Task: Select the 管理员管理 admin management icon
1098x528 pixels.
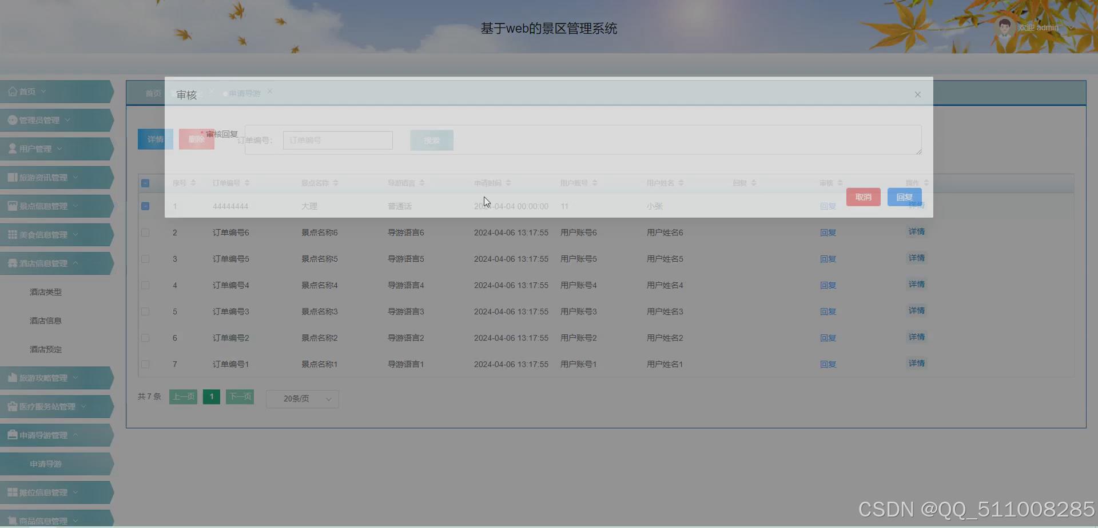Action: pyautogui.click(x=13, y=120)
